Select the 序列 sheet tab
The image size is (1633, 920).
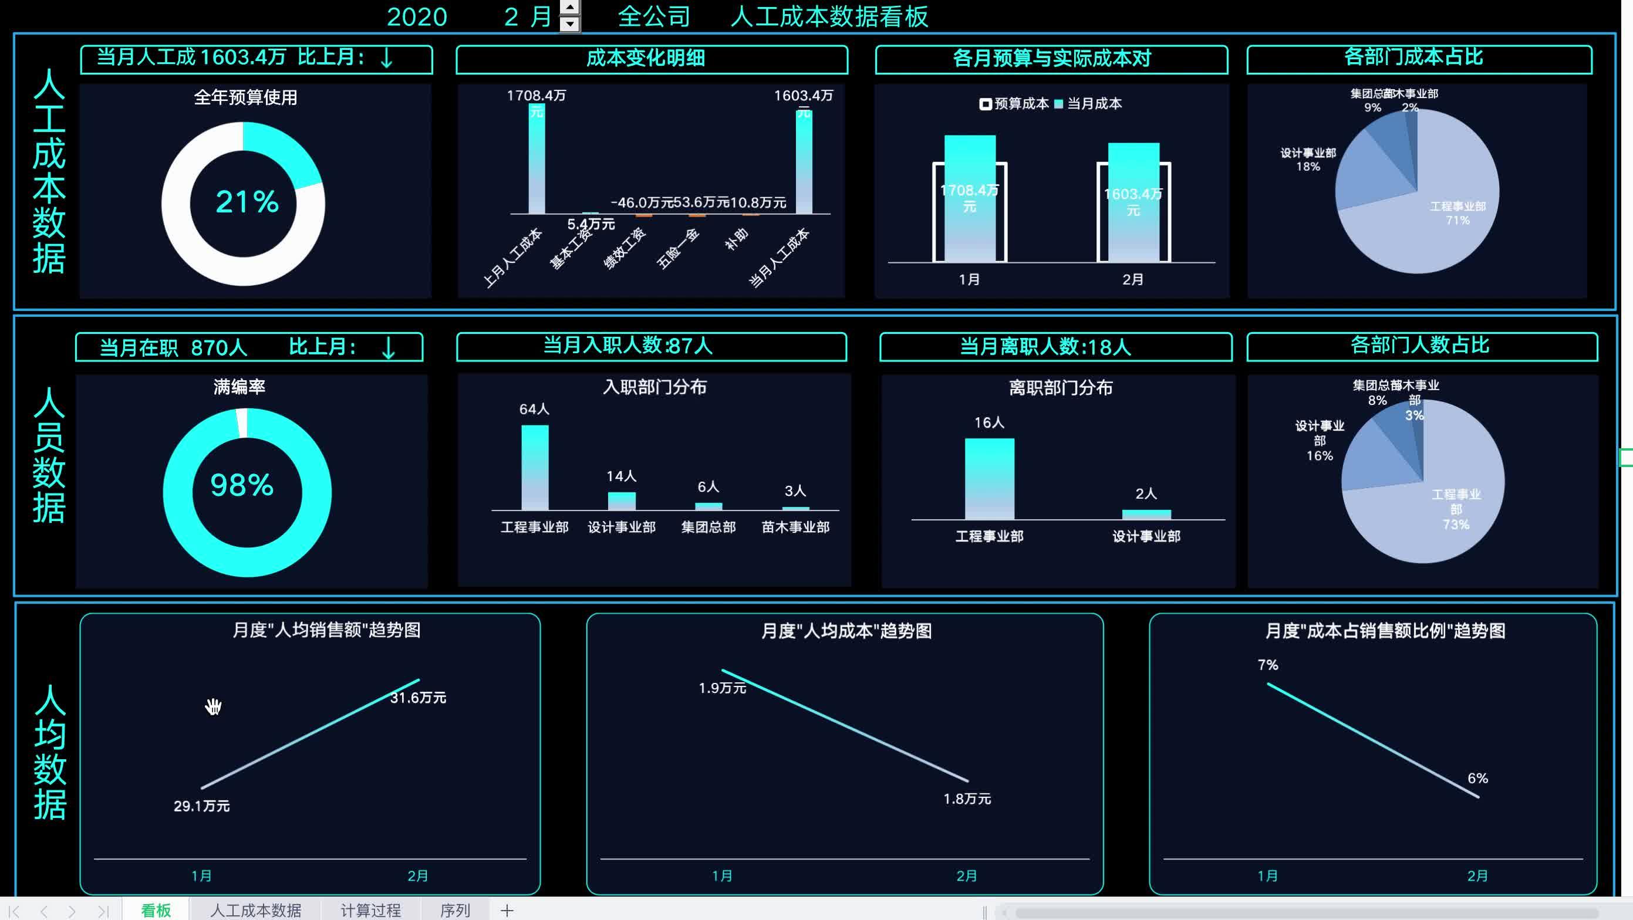pyautogui.click(x=454, y=911)
